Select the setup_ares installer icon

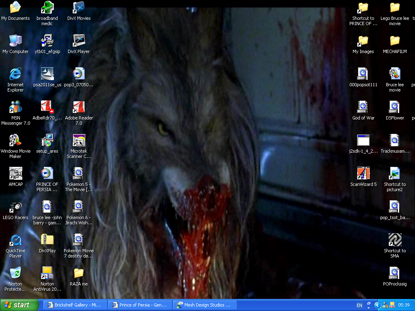click(47, 140)
